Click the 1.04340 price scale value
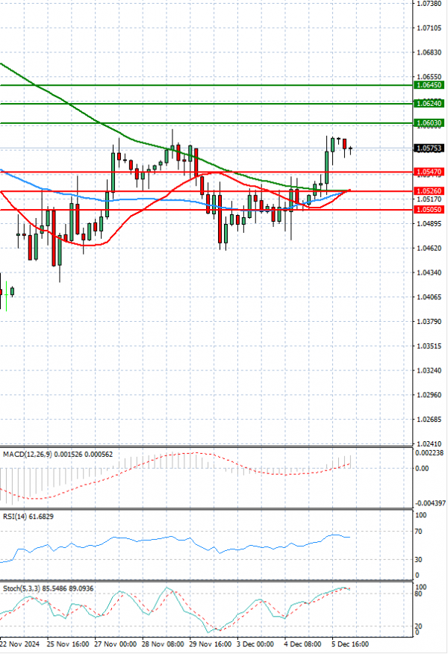Screen dimensions: 448x654 click(429, 272)
